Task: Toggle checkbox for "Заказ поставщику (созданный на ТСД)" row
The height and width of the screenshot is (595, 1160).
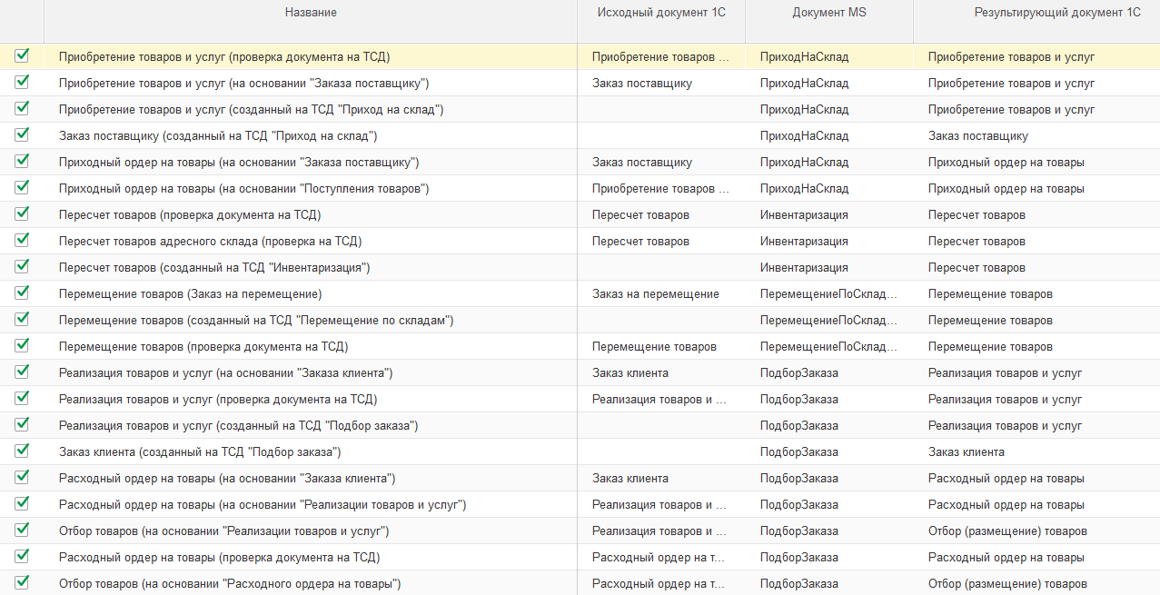Action: pyautogui.click(x=22, y=135)
